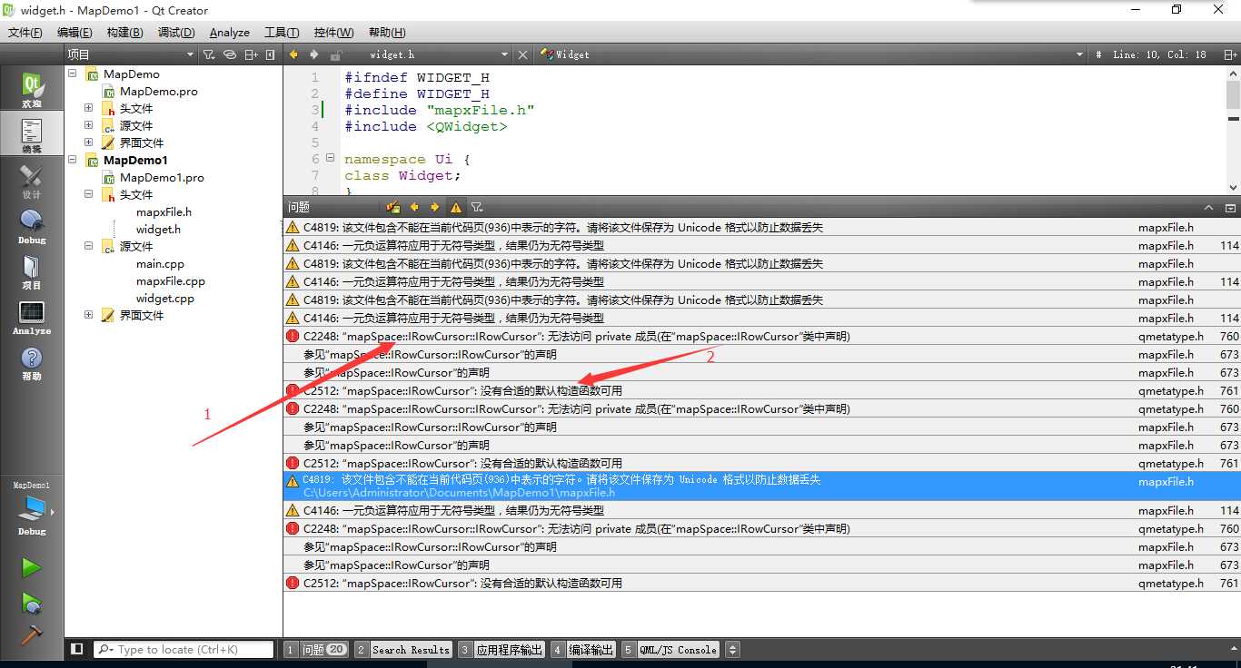Click the issues pane up-arrow icon
Image resolution: width=1241 pixels, height=668 pixels.
click(x=1209, y=207)
